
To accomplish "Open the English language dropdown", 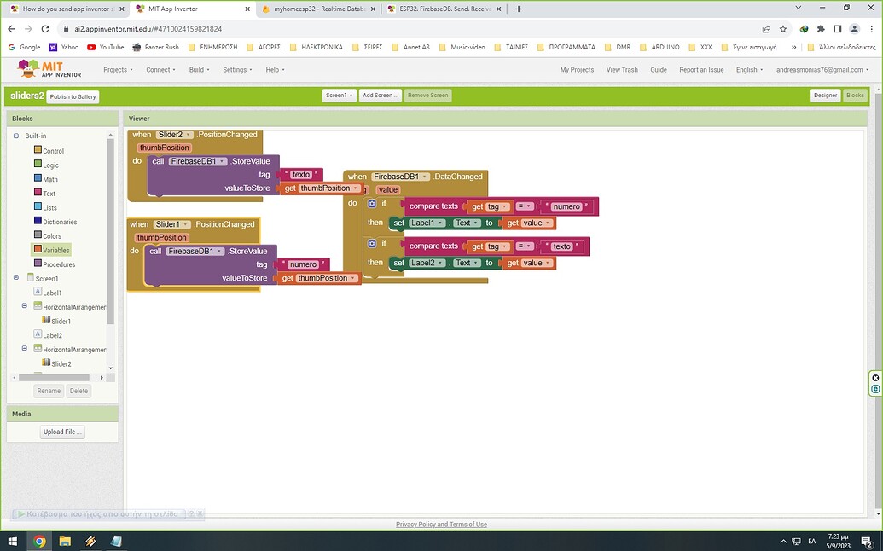I will point(748,69).
